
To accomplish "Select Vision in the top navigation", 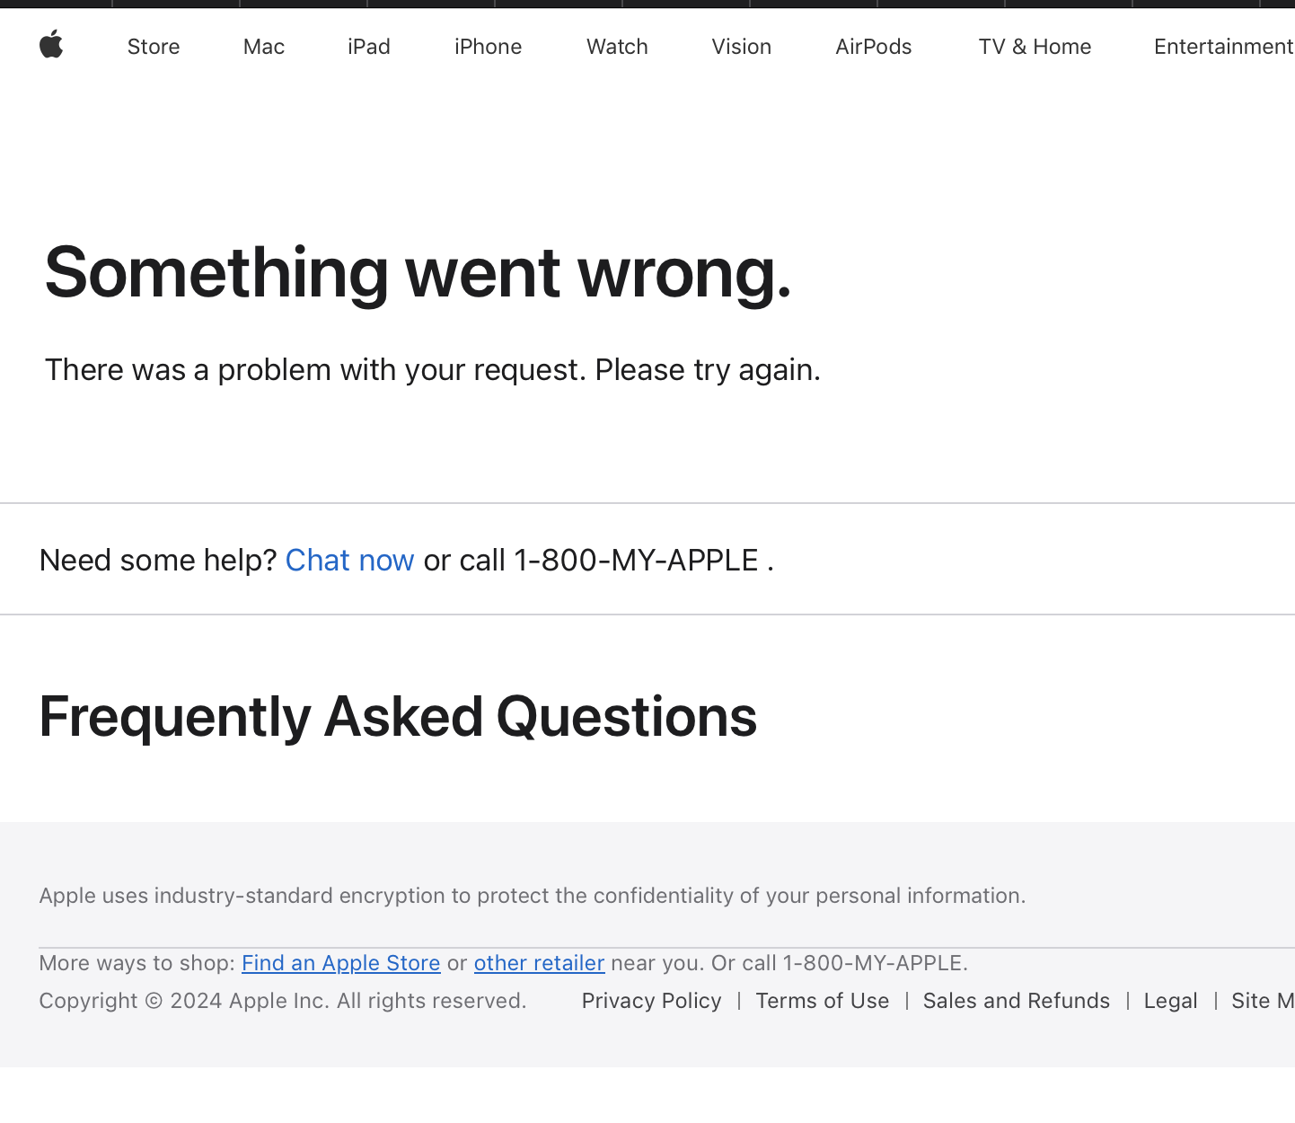I will 742,47.
